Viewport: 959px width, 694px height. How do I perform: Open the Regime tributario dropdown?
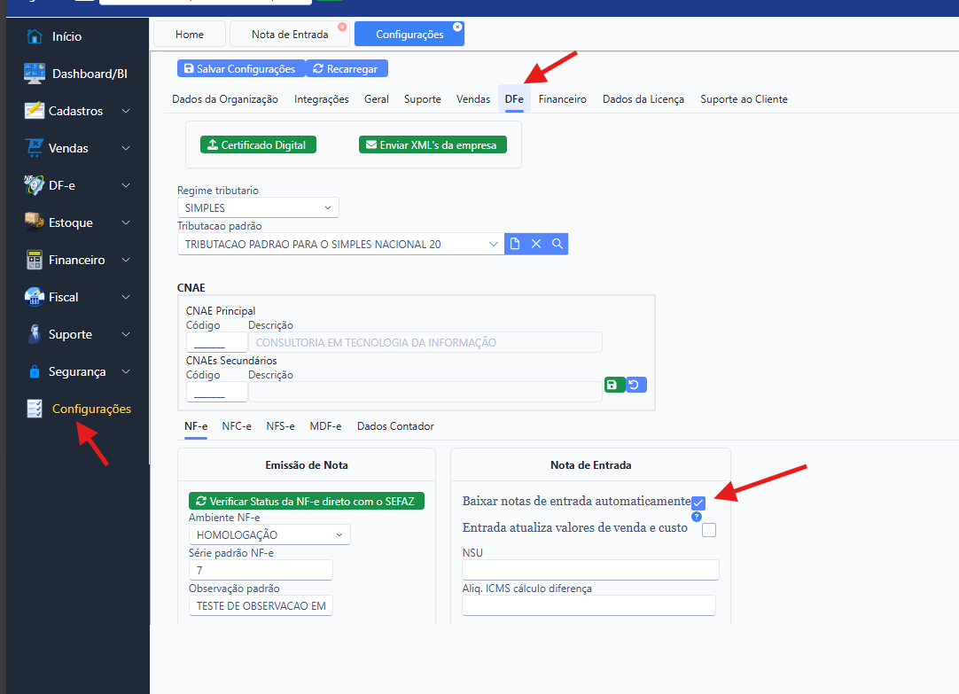point(258,208)
